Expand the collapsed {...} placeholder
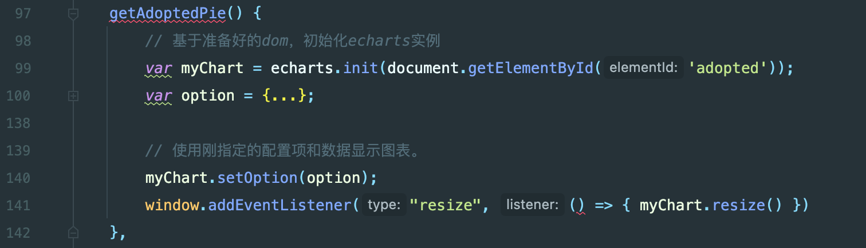 tap(284, 95)
